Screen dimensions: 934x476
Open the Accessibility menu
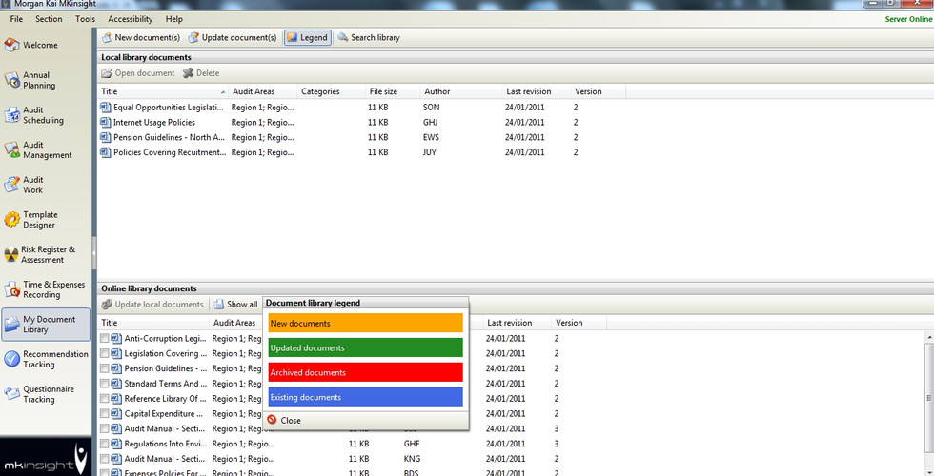coord(131,19)
